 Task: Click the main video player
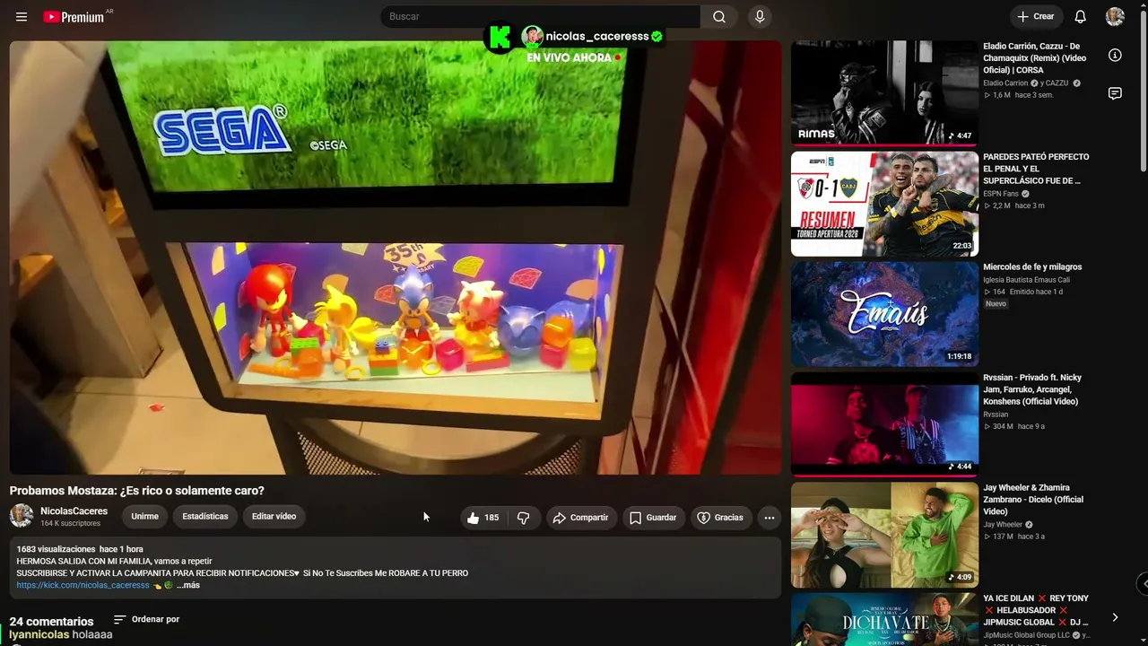[x=396, y=258]
